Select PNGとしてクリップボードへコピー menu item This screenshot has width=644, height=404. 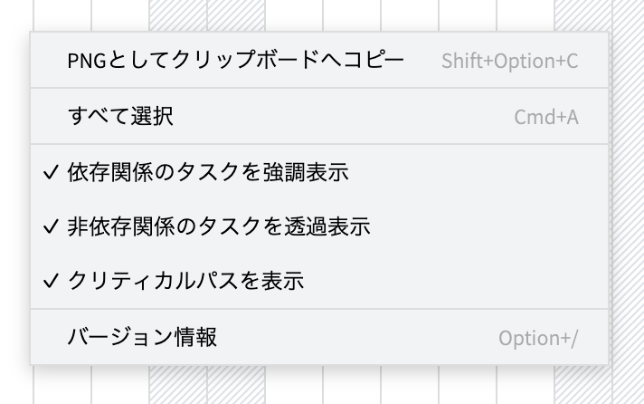coord(235,61)
